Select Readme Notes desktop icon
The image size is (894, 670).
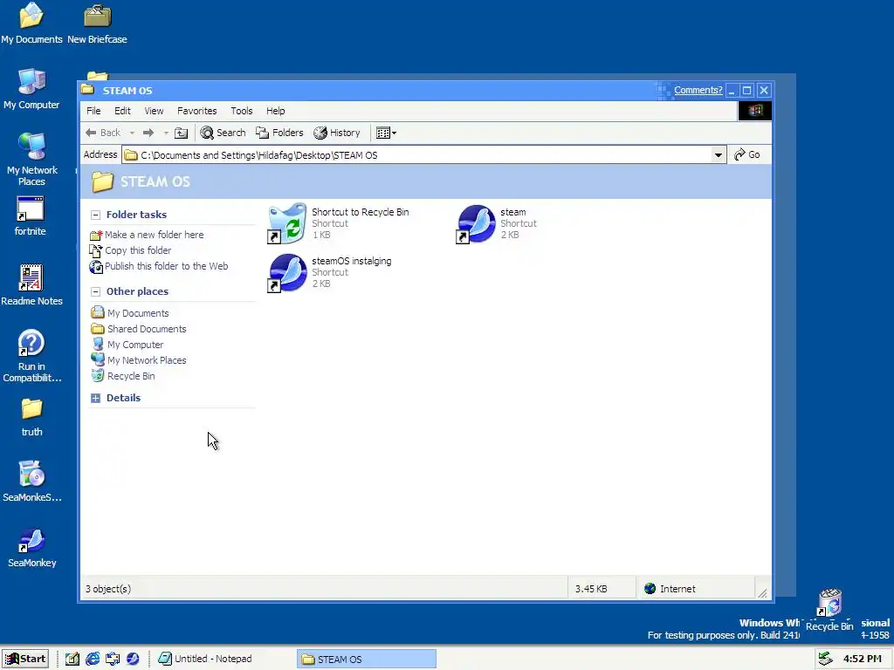(x=31, y=285)
